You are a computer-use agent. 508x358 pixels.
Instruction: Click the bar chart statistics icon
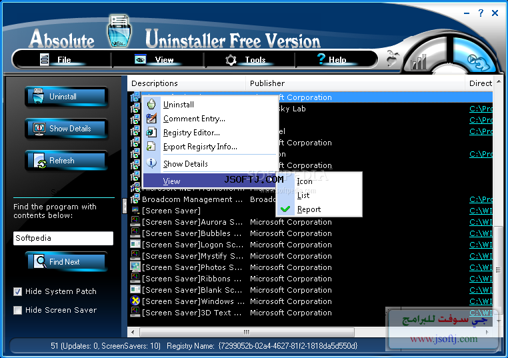[418, 62]
